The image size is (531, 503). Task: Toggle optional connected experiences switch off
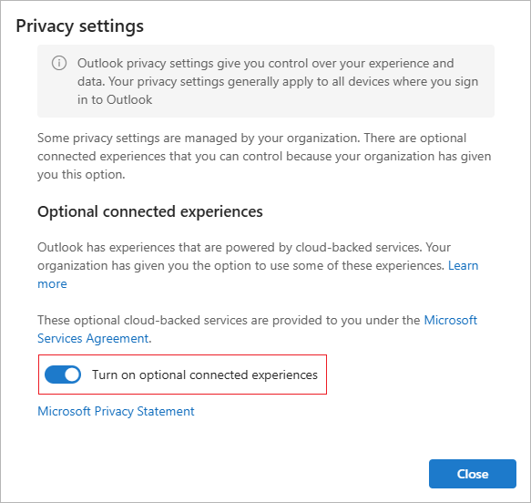tap(63, 375)
